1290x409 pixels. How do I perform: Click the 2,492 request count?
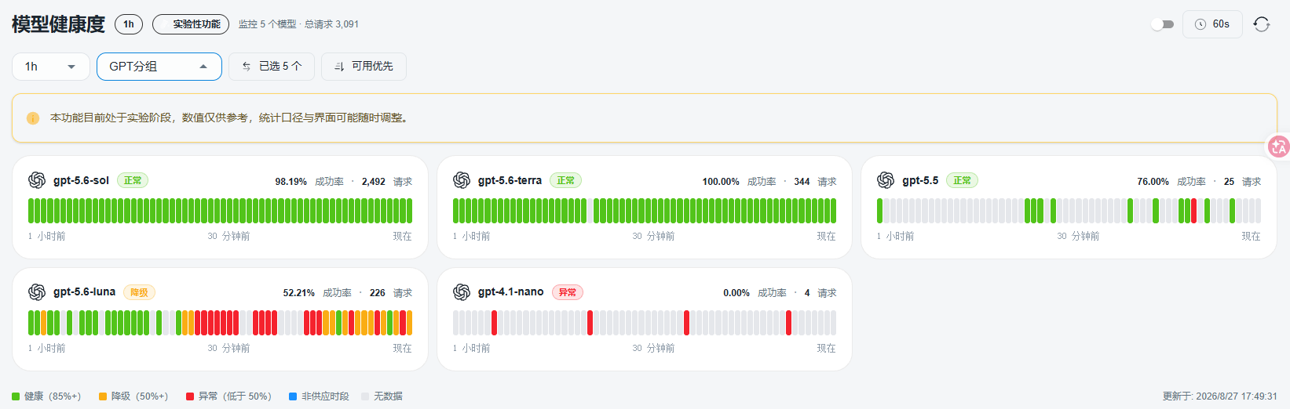pyautogui.click(x=374, y=182)
